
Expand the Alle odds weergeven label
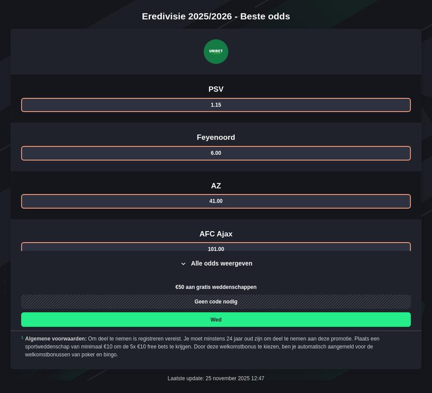(x=221, y=263)
